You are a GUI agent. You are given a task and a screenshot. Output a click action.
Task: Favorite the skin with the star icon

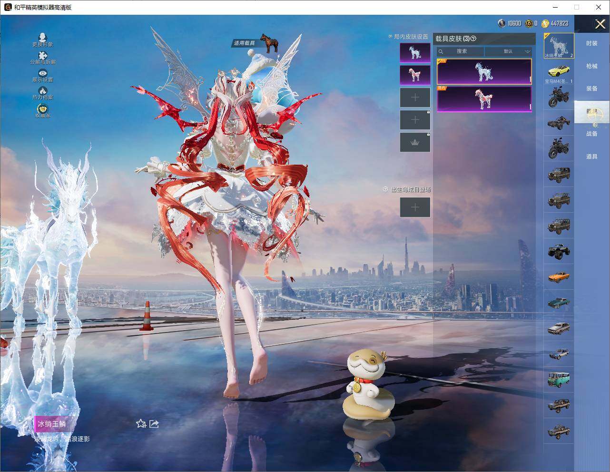(141, 423)
